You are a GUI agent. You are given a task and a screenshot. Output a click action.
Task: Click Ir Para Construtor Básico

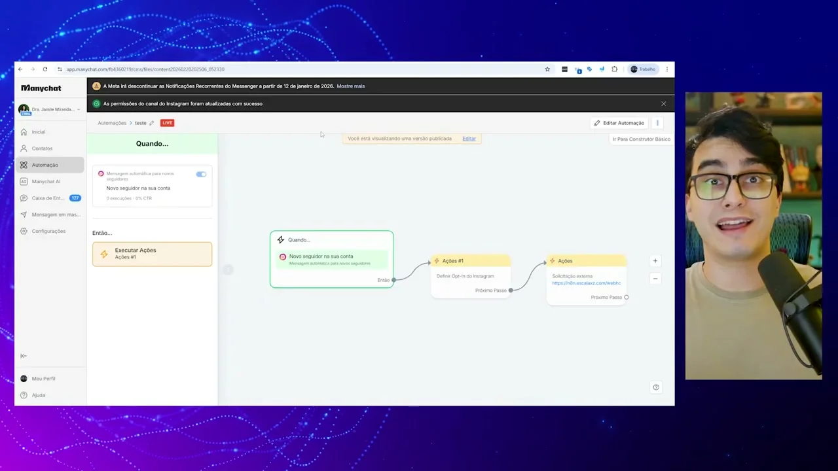click(x=642, y=139)
